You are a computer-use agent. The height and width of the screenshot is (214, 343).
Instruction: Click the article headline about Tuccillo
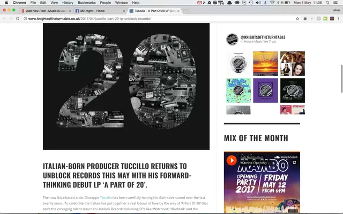point(117,175)
